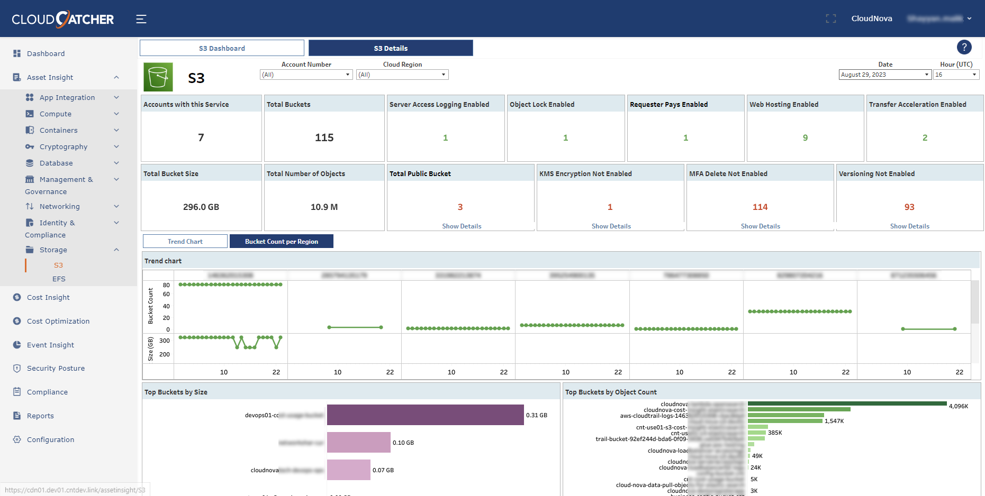Click the Reports icon in sidebar
This screenshot has width=985, height=496.
coord(17,416)
